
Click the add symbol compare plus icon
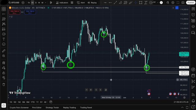click(x=23, y=2)
